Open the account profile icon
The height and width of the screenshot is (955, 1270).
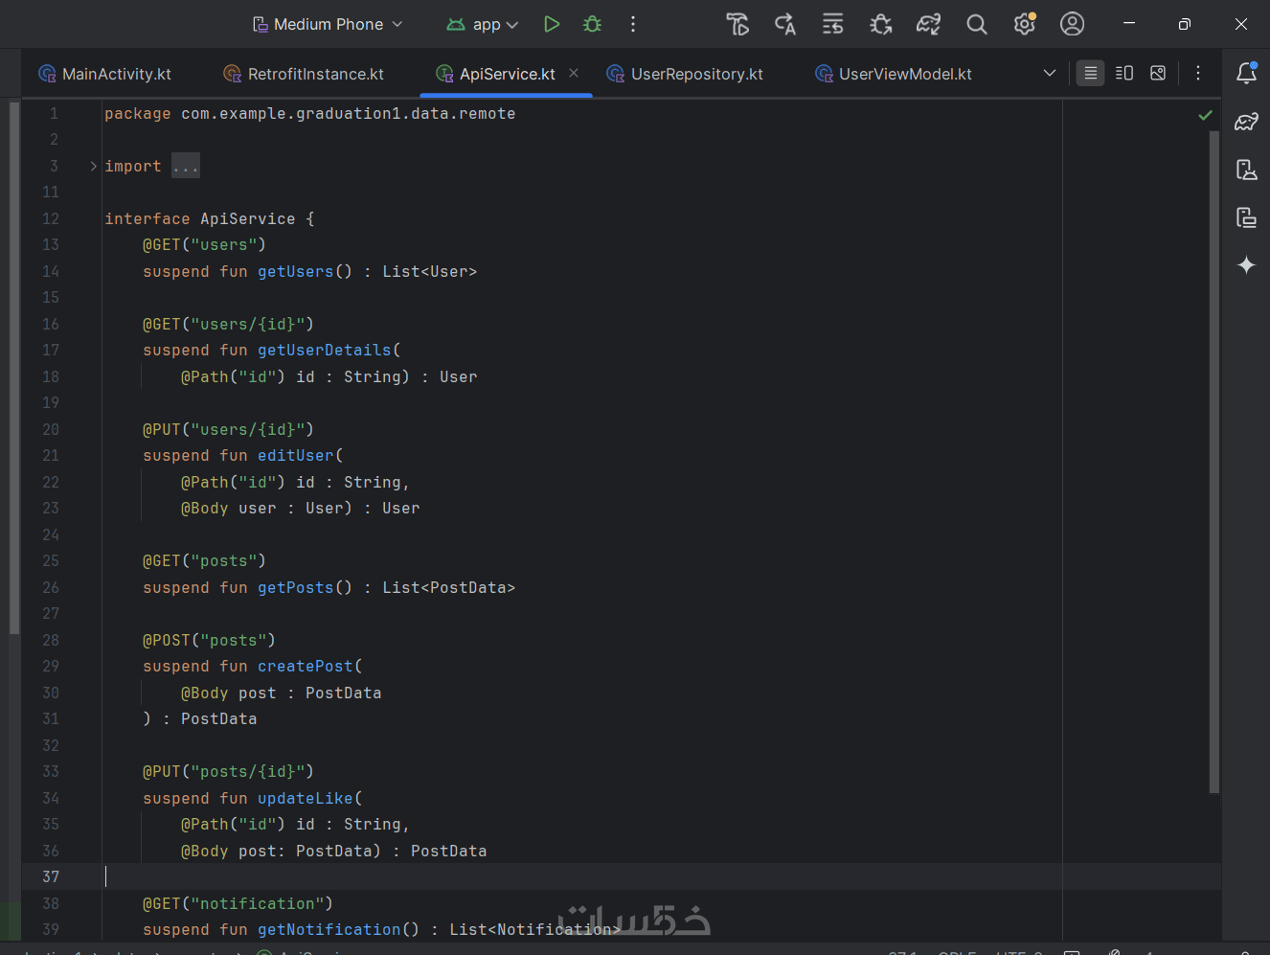[x=1072, y=24]
